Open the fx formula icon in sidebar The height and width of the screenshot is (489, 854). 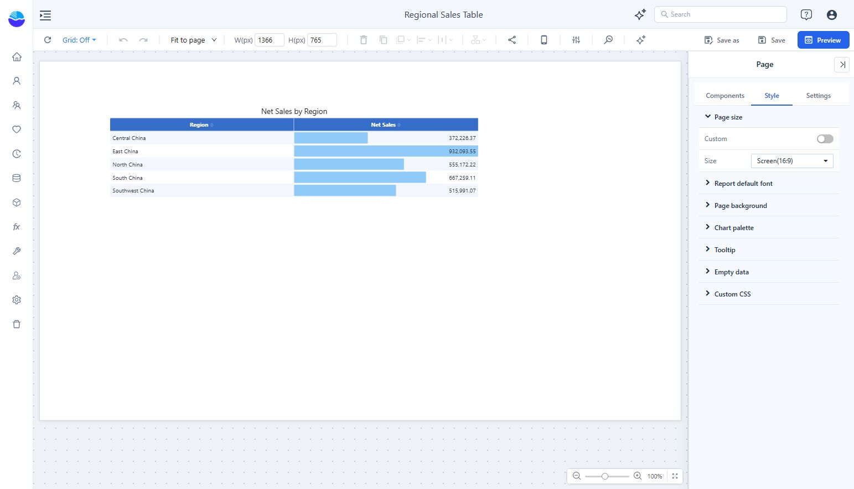pyautogui.click(x=17, y=227)
